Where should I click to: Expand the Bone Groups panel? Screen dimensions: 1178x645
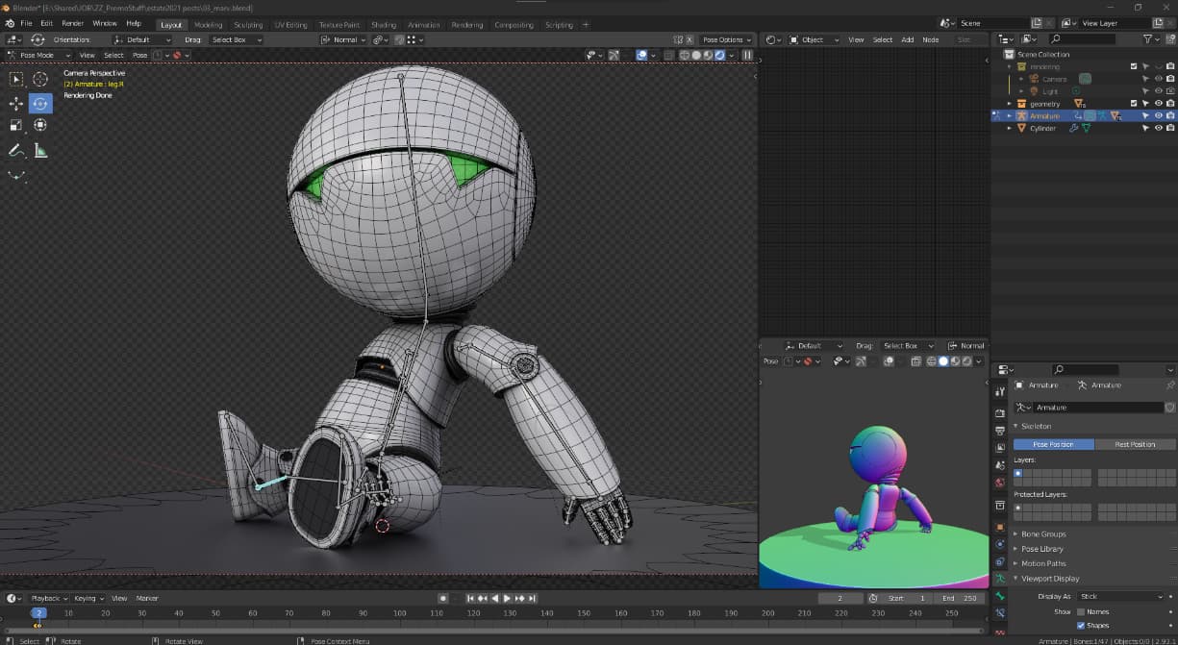pos(1043,533)
